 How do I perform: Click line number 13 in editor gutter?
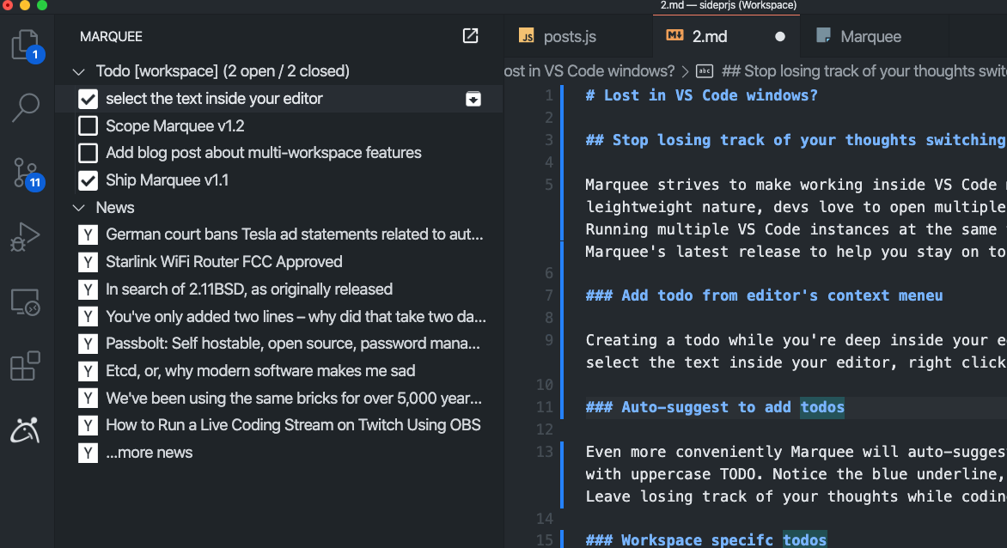(x=544, y=452)
